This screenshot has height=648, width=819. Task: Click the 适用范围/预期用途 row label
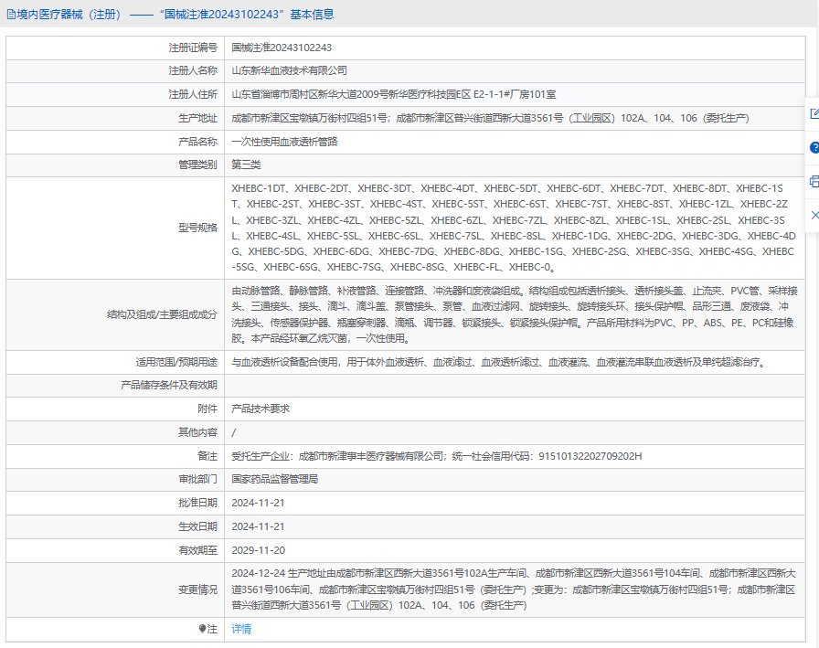coord(176,362)
